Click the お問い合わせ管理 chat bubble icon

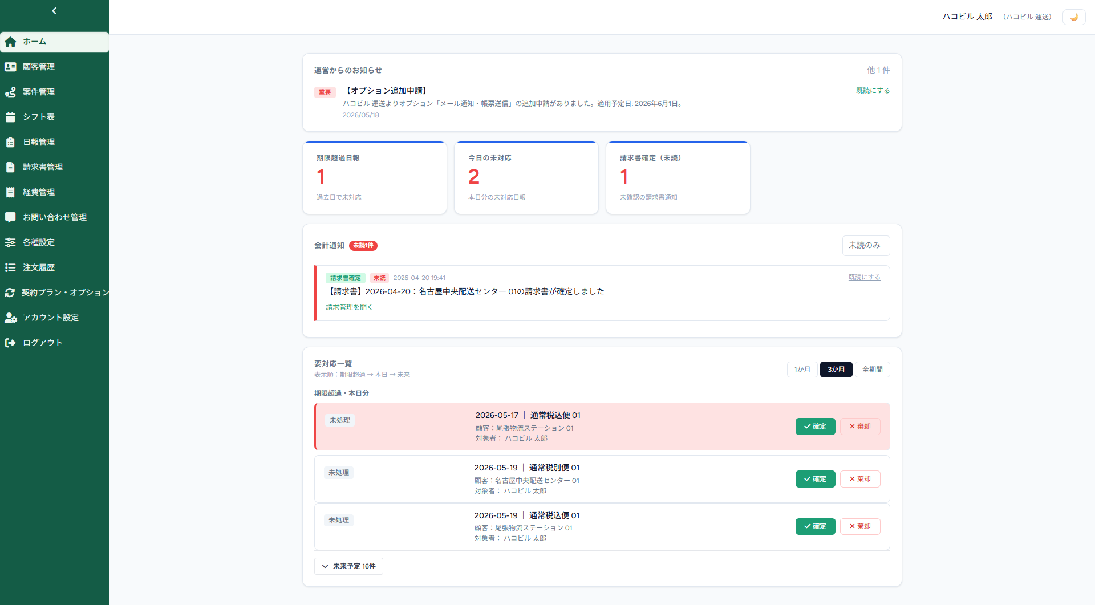(x=10, y=217)
